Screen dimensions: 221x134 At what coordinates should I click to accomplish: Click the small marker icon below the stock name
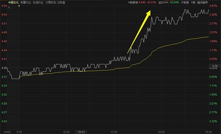[x=19, y=6]
